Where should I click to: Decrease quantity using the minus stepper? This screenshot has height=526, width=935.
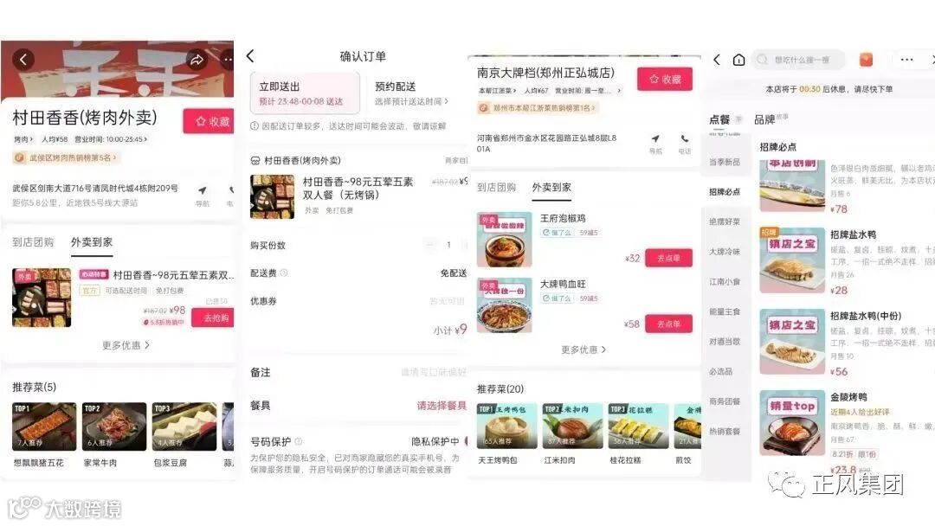point(430,245)
